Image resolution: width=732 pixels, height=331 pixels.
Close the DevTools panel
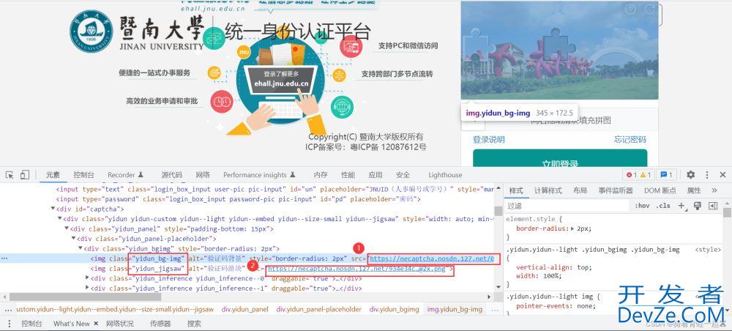pos(722,174)
